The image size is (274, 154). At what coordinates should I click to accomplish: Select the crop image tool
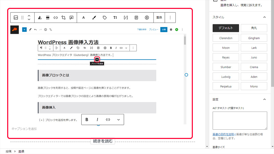[x=63, y=17]
